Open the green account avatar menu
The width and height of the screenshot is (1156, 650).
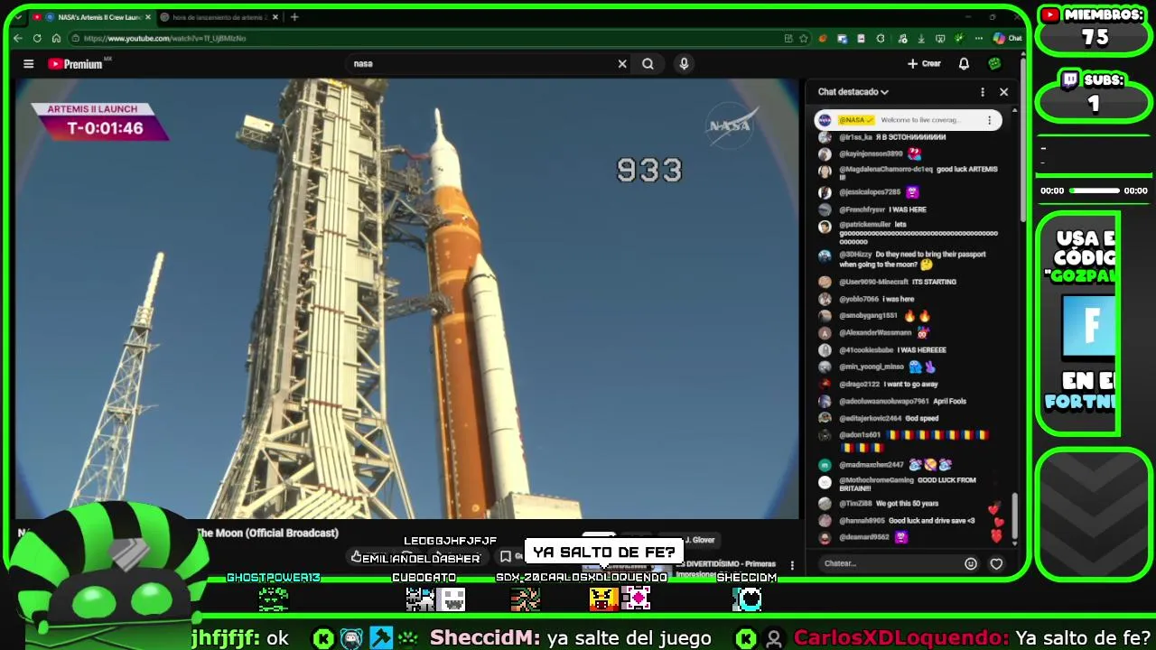(994, 63)
